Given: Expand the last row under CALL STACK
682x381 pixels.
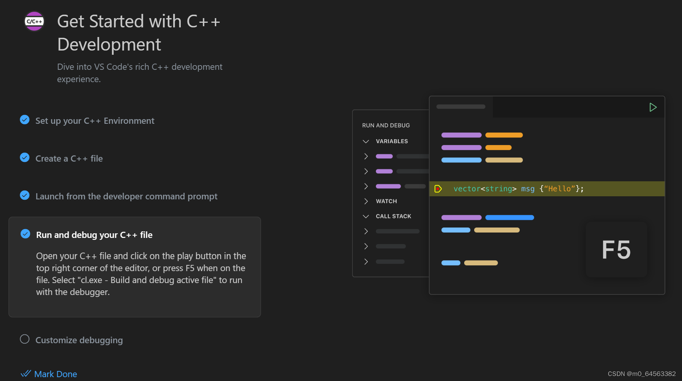Looking at the screenshot, I should point(366,261).
